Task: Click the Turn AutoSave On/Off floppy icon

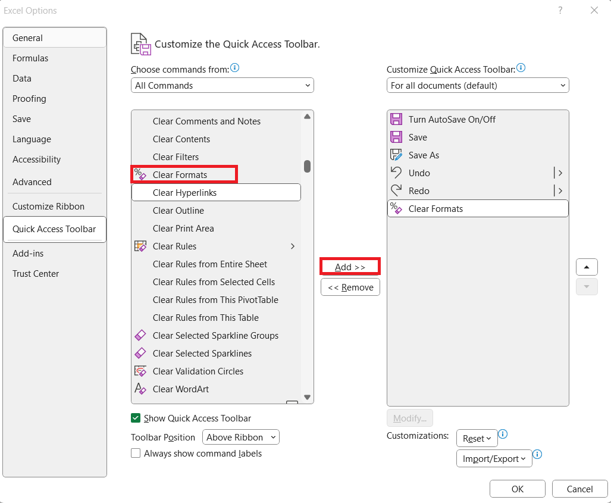Action: [396, 119]
